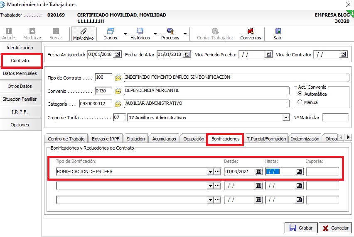Select Automática Act. Convenio option
Image resolution: width=354 pixels, height=237 pixels.
[x=300, y=94]
